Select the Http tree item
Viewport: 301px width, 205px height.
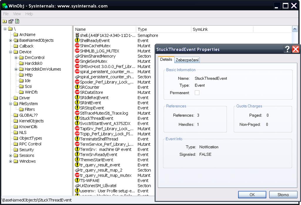click(x=29, y=75)
